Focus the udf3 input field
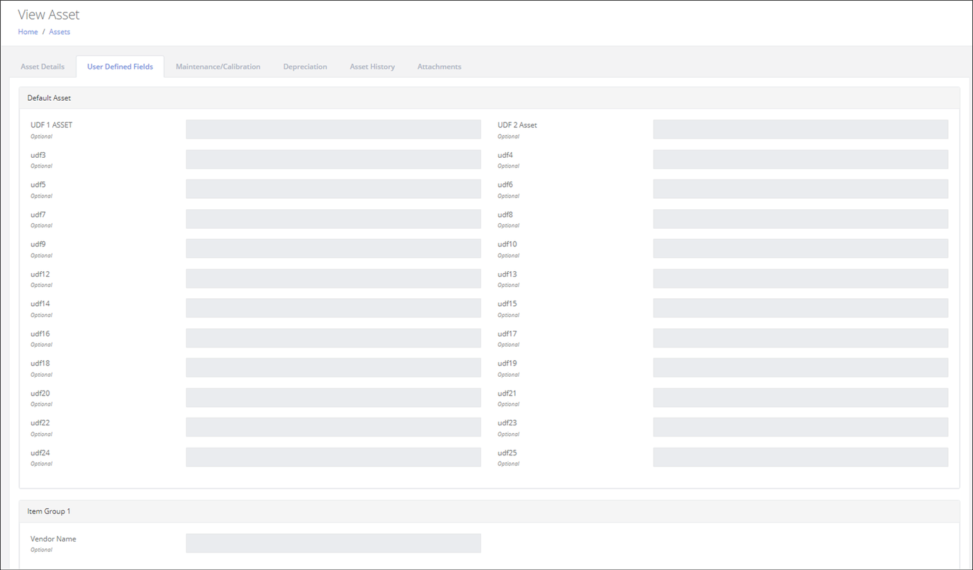This screenshot has width=973, height=570. 334,159
